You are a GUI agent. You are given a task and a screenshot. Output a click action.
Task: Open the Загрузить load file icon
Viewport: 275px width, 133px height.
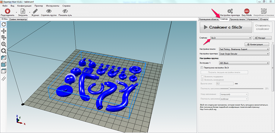(x=23, y=11)
